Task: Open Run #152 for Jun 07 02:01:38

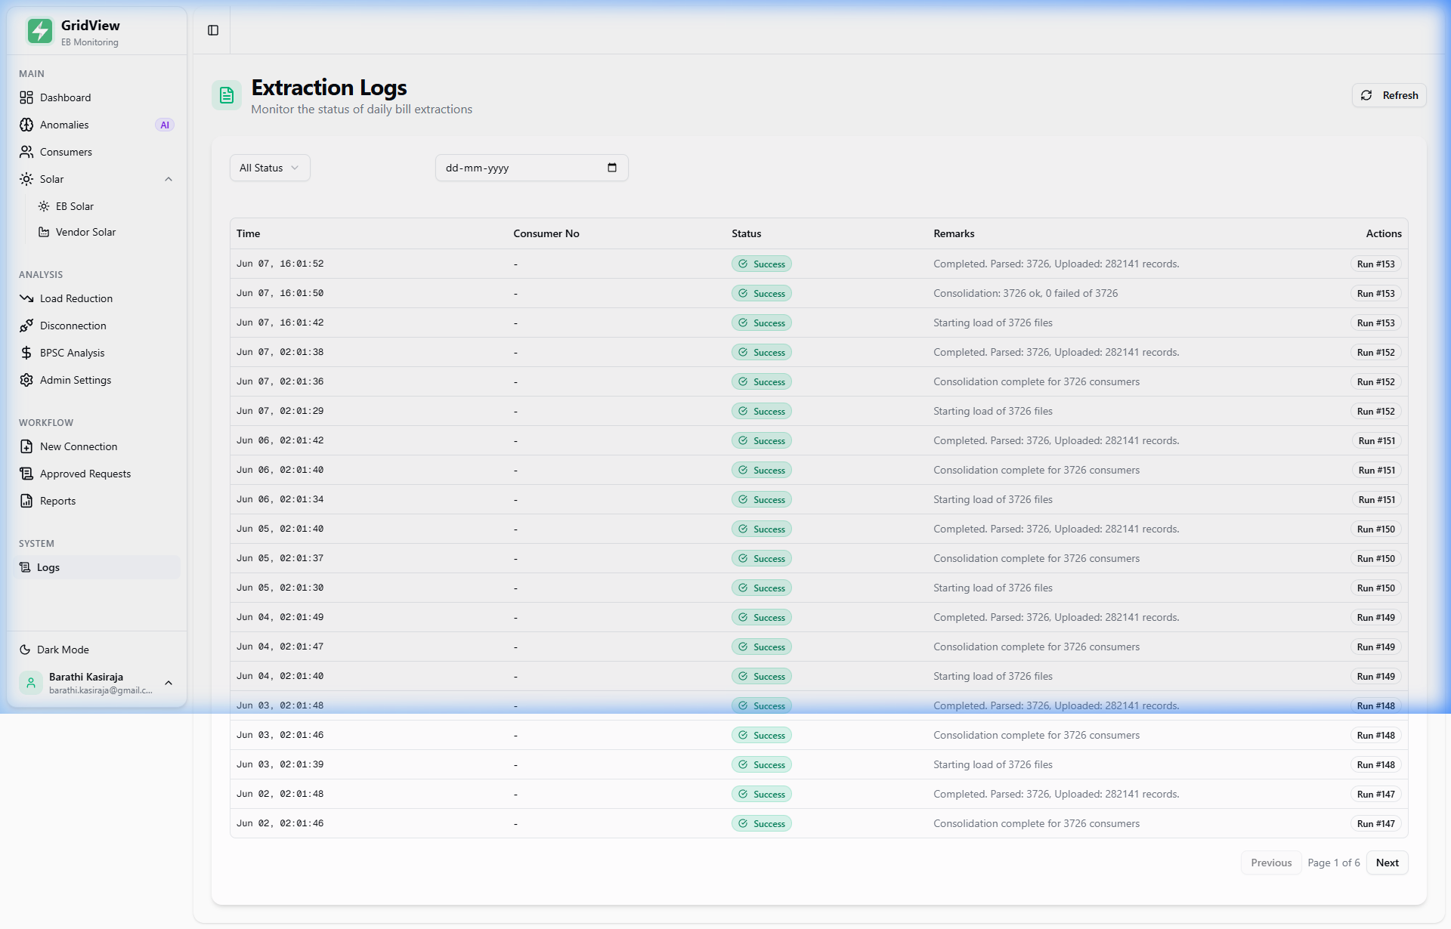Action: point(1375,353)
